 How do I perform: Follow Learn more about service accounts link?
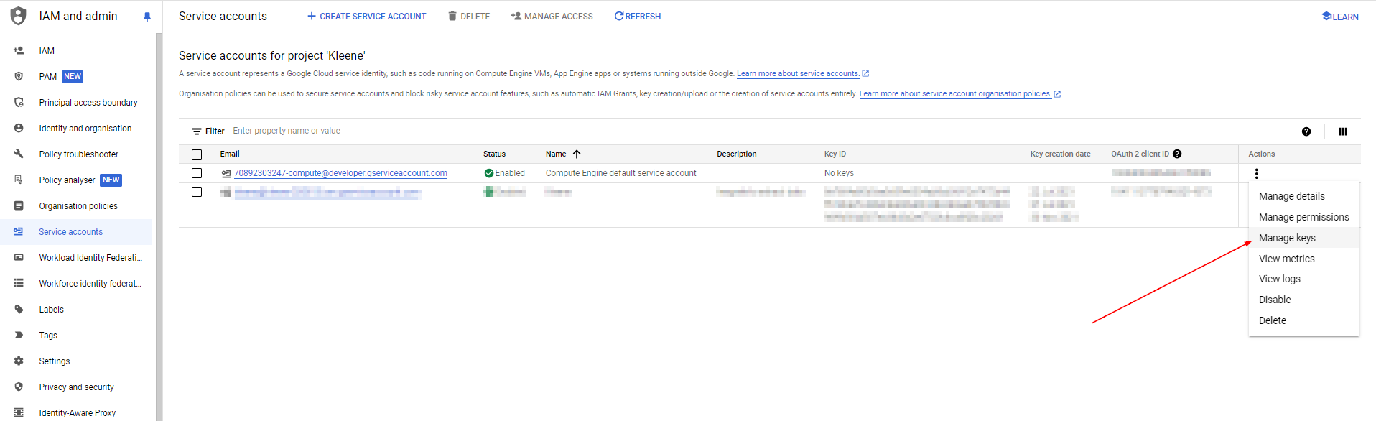798,73
